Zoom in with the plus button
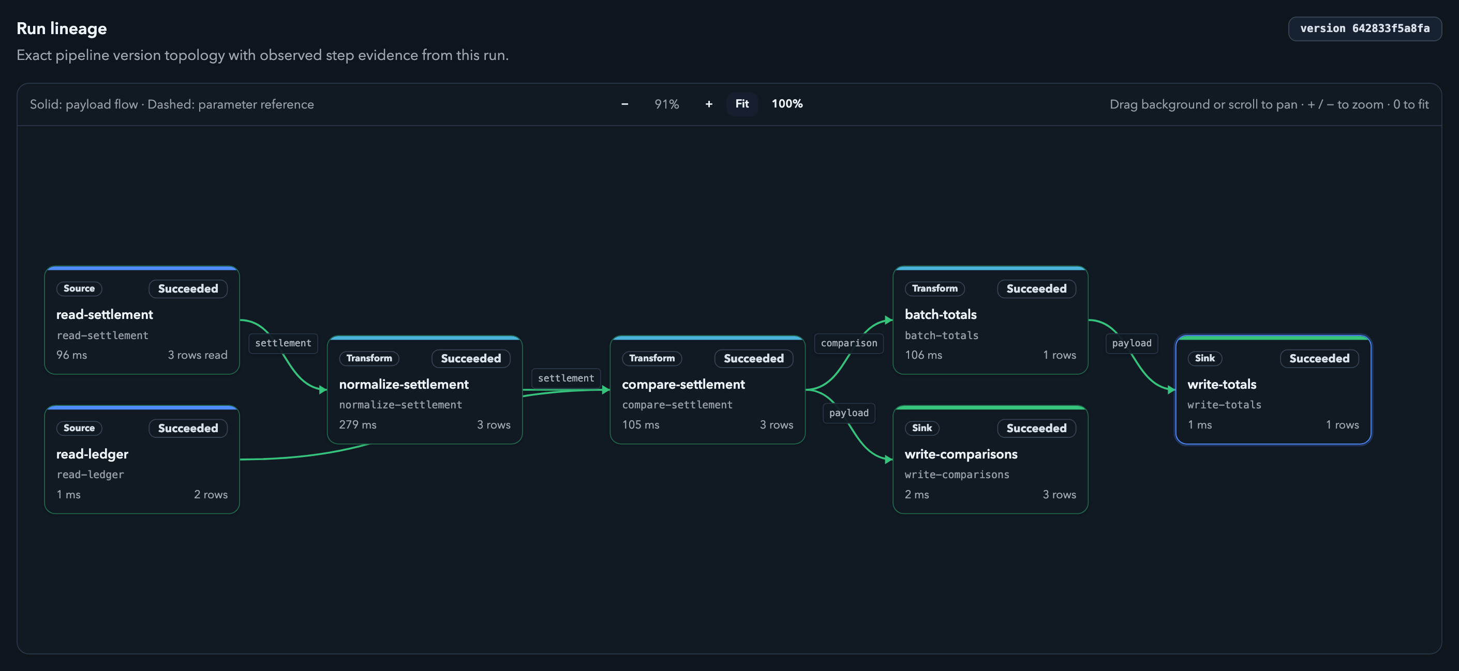 [x=708, y=104]
